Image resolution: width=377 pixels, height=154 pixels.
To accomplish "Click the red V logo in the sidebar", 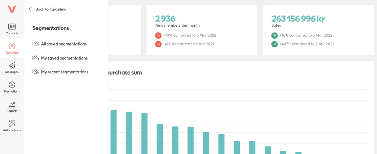I will [12, 9].
